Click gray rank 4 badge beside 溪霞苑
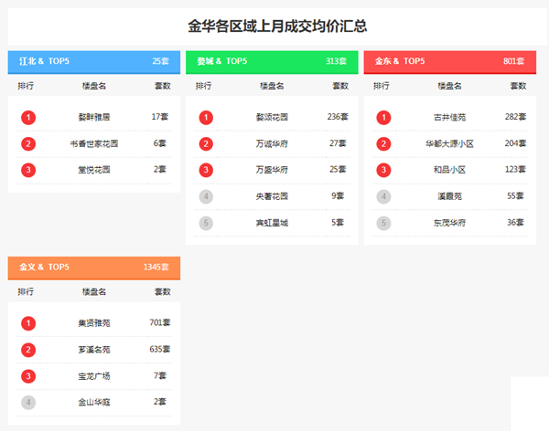549x431 pixels. click(383, 196)
